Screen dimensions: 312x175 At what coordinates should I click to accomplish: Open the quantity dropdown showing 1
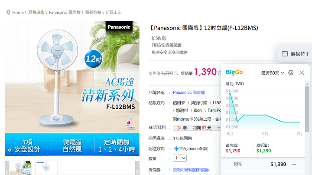180,158
